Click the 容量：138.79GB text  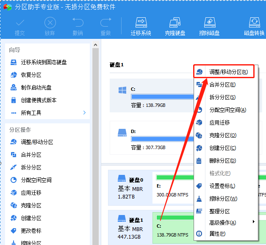point(148,105)
